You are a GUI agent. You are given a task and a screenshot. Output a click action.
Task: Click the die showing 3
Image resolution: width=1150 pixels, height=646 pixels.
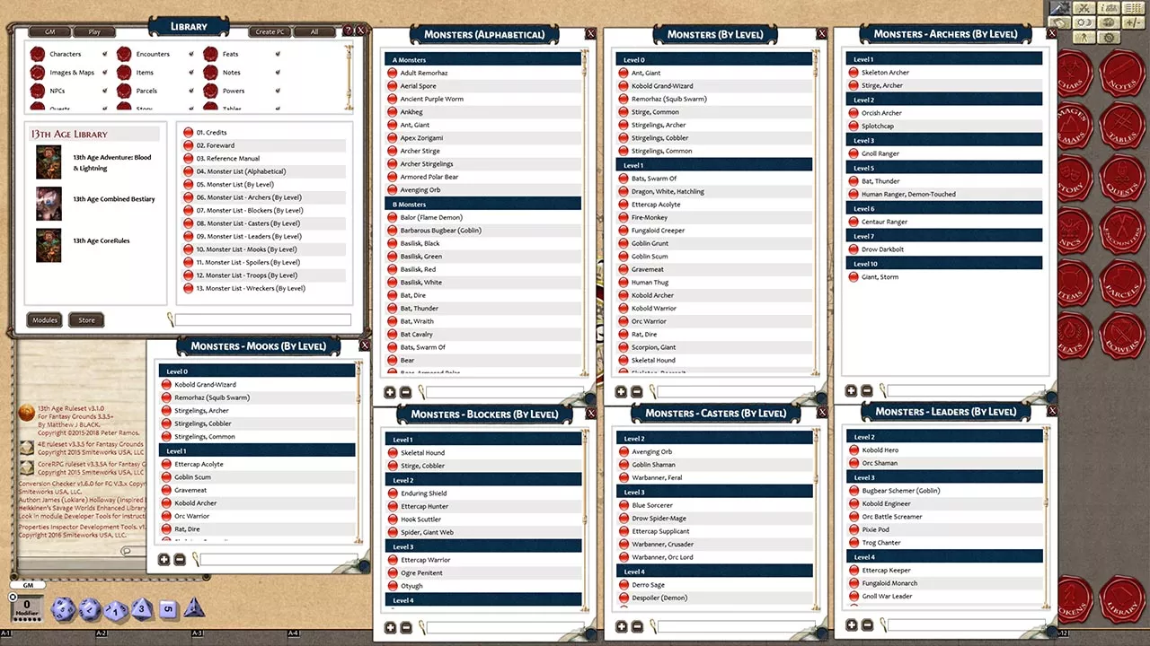(x=141, y=608)
